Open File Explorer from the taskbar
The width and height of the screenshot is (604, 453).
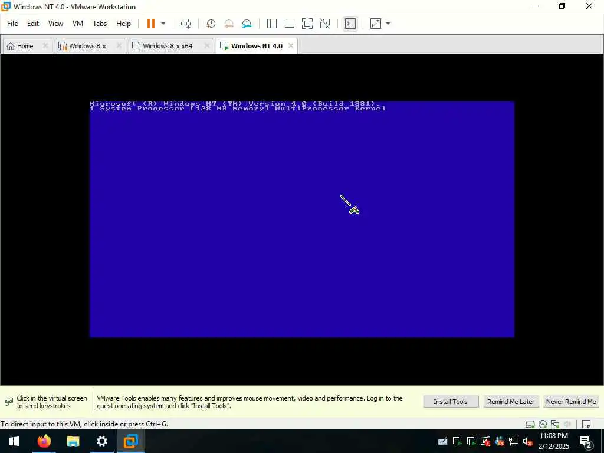point(73,441)
